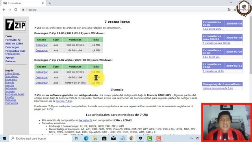
Task: Open the Formato 7z sidebar link
Action: pyautogui.click(x=13, y=40)
